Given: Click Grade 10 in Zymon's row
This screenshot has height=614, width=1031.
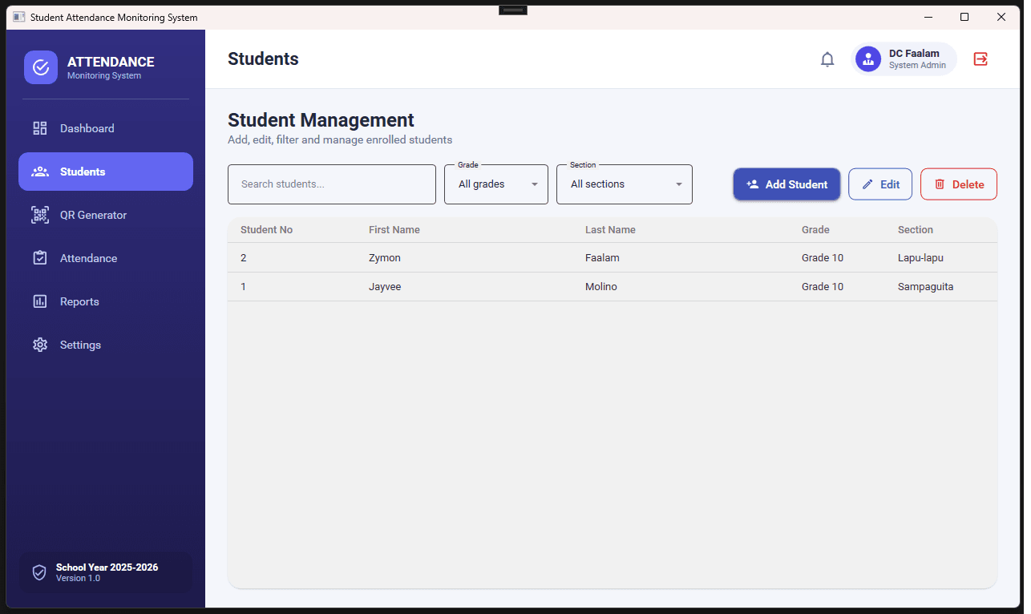Looking at the screenshot, I should coord(823,258).
